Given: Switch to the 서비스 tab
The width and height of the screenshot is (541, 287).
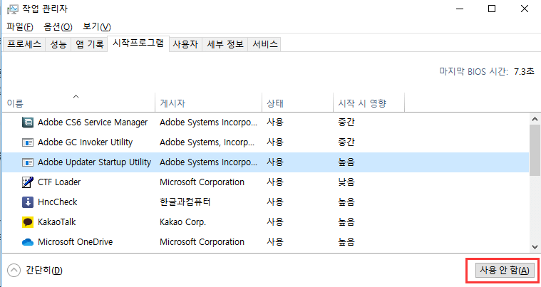Looking at the screenshot, I should [x=265, y=44].
